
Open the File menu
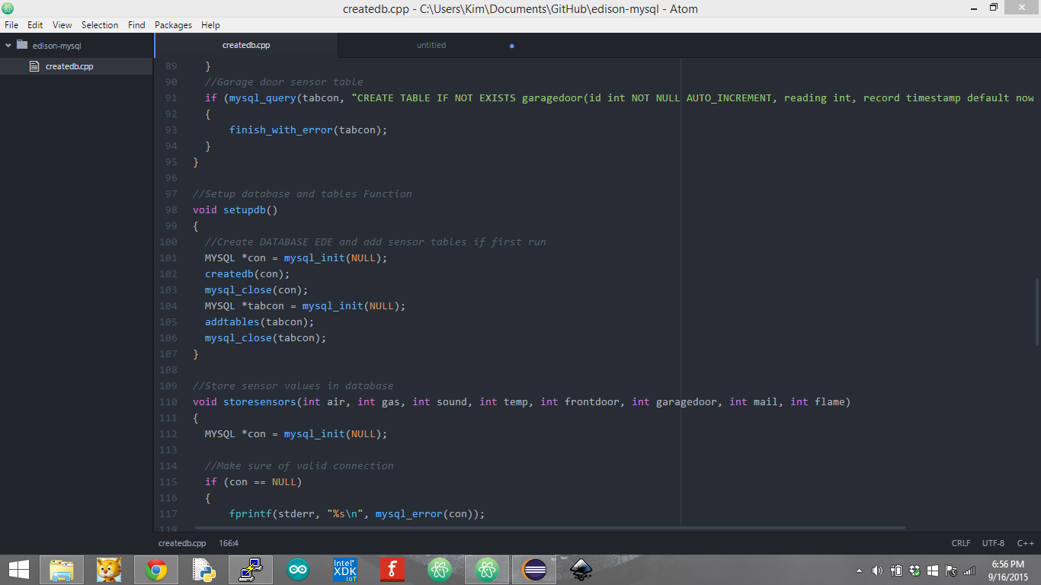[11, 25]
